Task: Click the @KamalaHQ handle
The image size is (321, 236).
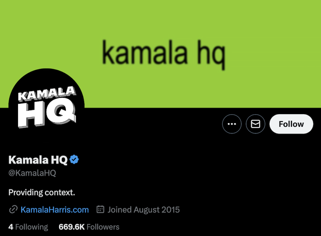Action: tap(32, 173)
